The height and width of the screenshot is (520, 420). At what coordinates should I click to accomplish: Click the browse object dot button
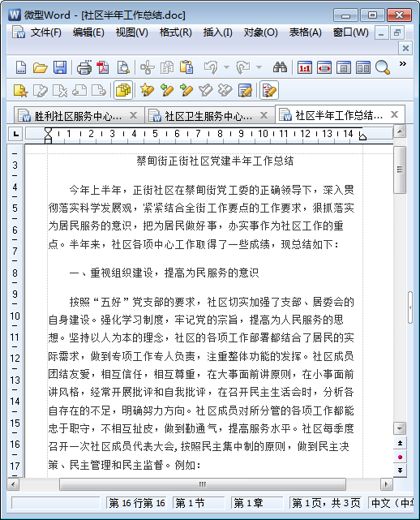coord(400,457)
